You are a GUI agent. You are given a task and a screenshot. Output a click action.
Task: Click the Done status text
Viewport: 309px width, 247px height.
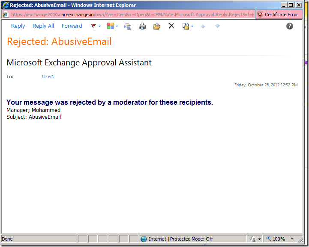[7, 239]
